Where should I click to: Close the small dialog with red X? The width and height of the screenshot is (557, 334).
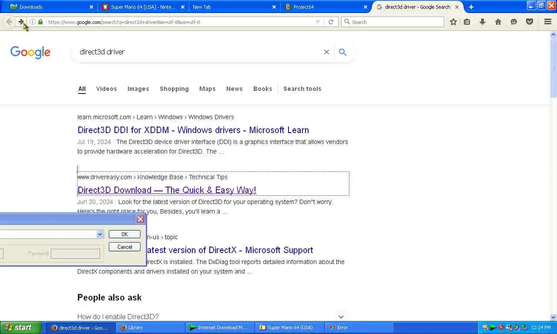click(140, 219)
